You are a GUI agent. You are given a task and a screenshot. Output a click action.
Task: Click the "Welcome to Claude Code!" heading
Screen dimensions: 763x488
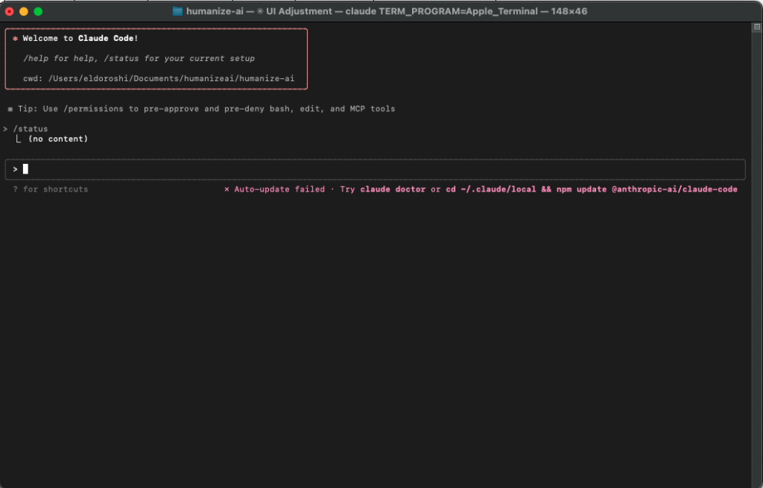(80, 39)
